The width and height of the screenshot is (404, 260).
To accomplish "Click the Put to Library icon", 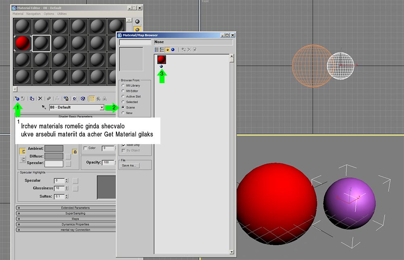I will 66,99.
